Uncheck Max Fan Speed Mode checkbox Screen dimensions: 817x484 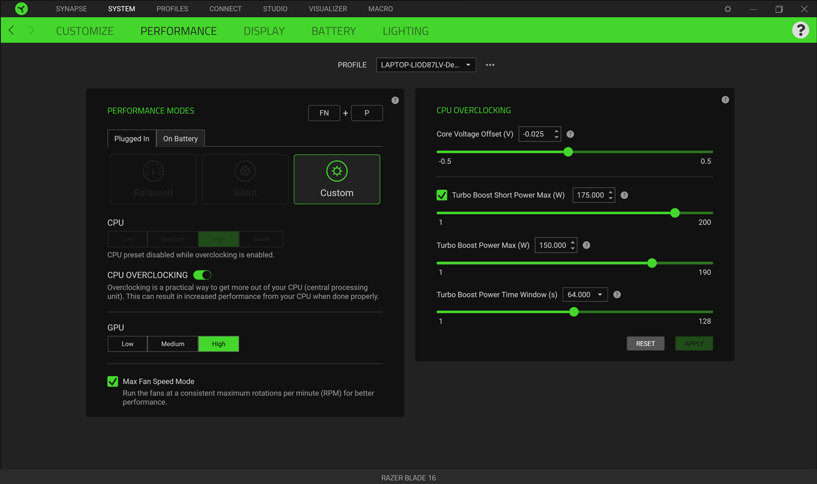[112, 381]
